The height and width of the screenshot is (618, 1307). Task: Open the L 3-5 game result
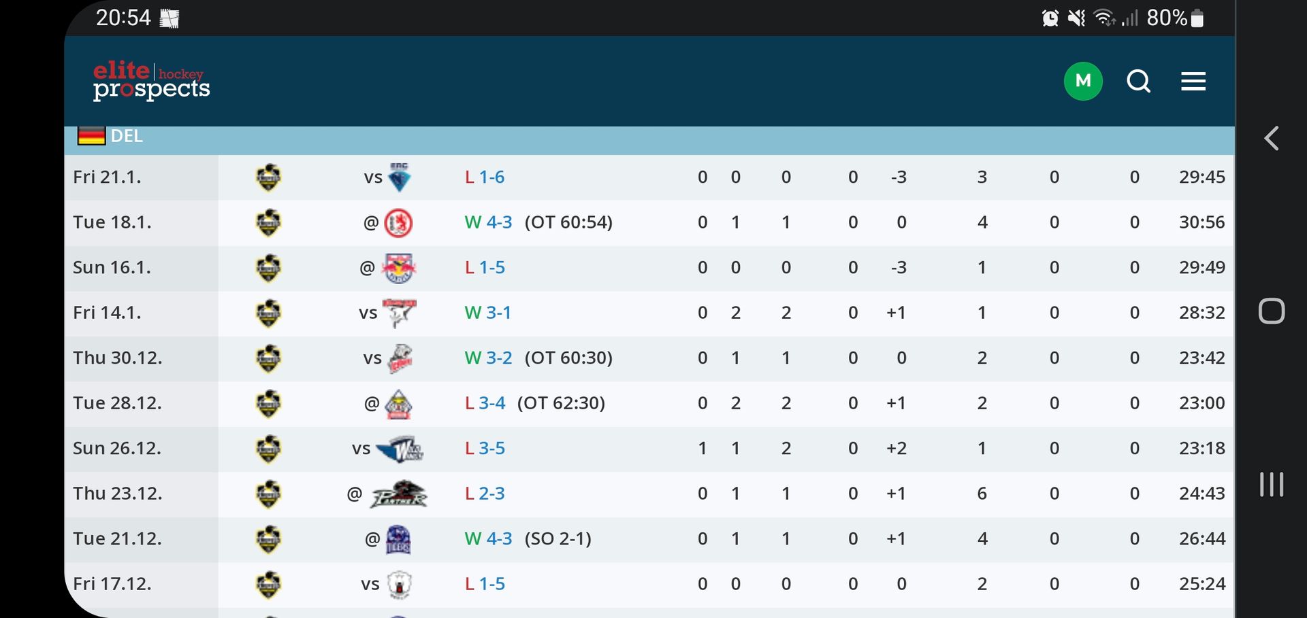click(485, 449)
